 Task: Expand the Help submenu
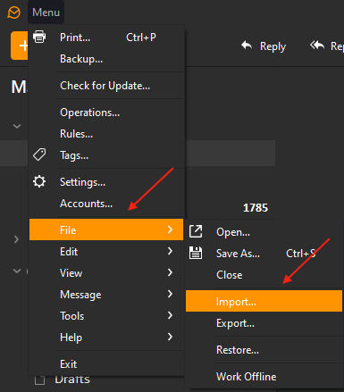[106, 337]
